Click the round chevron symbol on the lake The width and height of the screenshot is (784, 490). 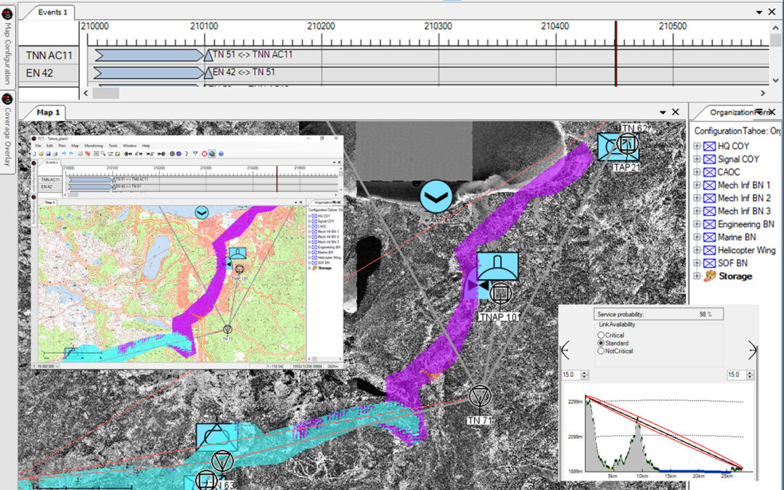click(436, 197)
